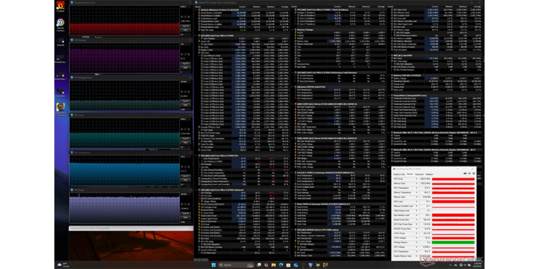The image size is (539, 269).
Task: Open PerfCap Reason dropdown in GPU-Z
Action: coord(416,243)
